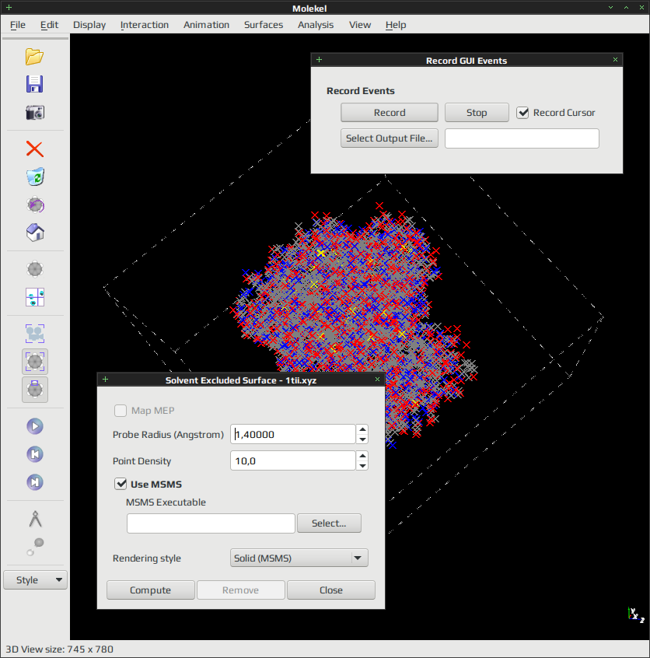Screen dimensions: 650x658
Task: Open the Animation menu
Action: coord(207,25)
